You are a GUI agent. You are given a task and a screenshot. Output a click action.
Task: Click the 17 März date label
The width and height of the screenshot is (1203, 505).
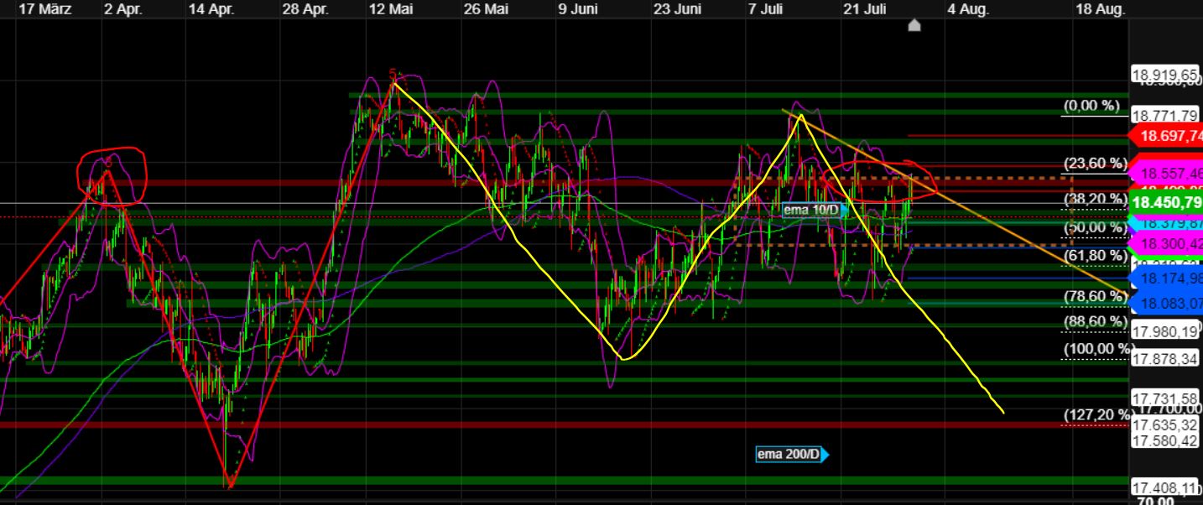44,8
